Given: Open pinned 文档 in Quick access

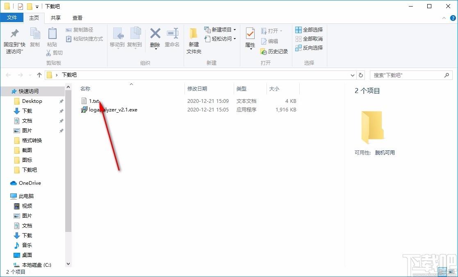Looking at the screenshot, I should (27, 121).
